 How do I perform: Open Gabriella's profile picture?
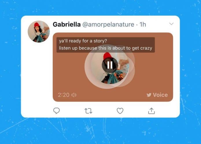coord(39,31)
